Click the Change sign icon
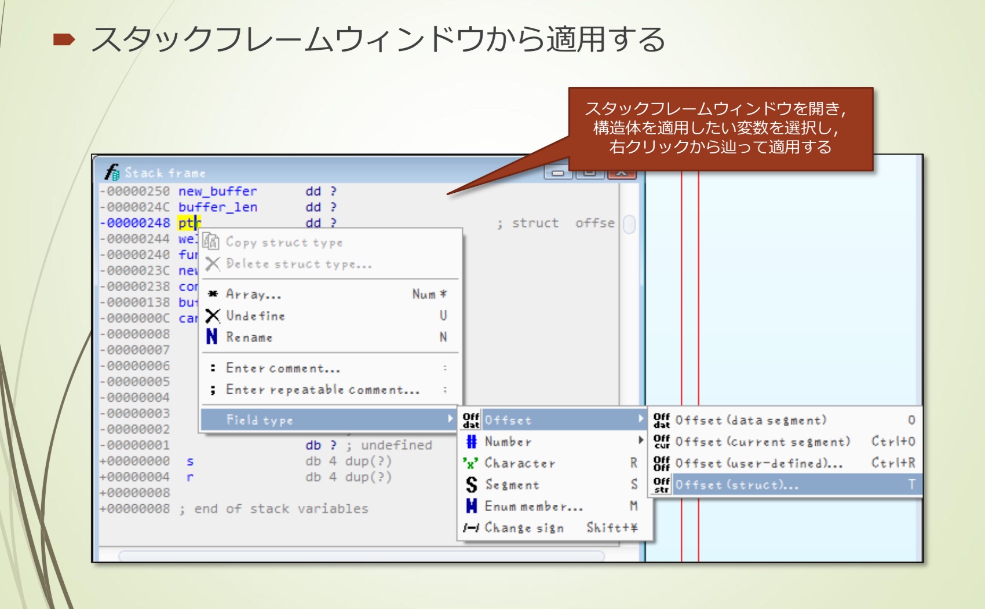 click(470, 528)
